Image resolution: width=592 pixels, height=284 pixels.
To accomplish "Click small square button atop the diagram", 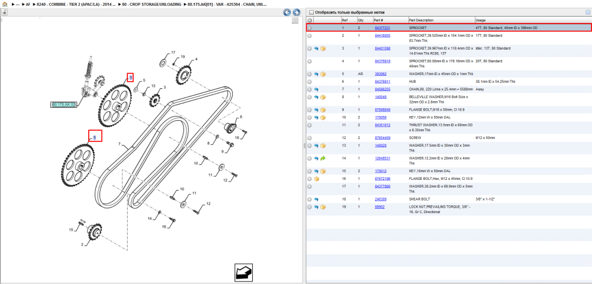I will [295, 21].
